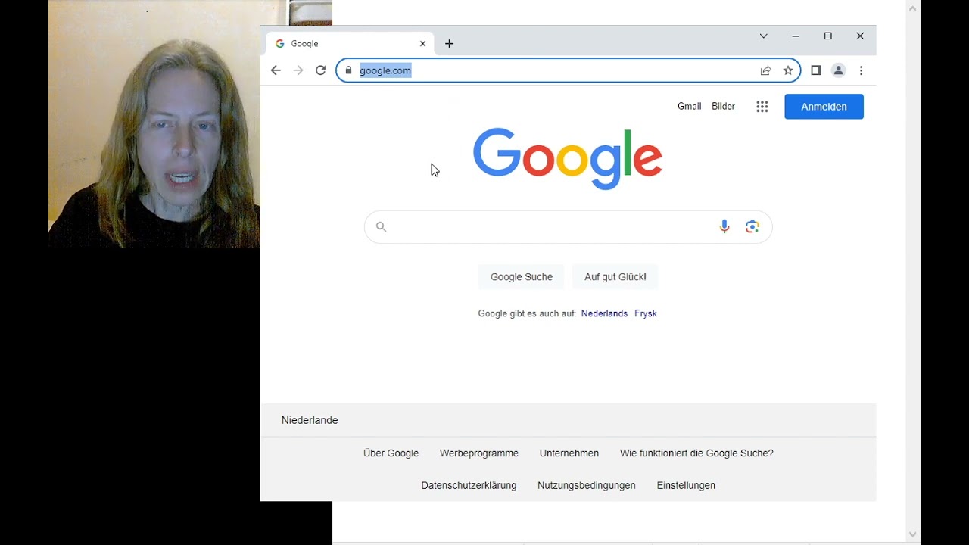Open the Chrome three-dot menu
969x545 pixels.
[862, 70]
